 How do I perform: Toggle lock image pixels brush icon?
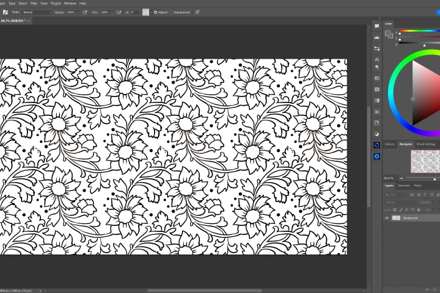point(401,210)
